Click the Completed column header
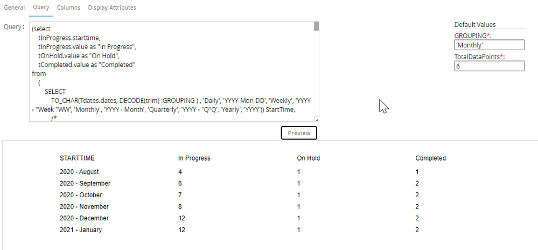Viewport: 538px width, 250px height. 431,158
